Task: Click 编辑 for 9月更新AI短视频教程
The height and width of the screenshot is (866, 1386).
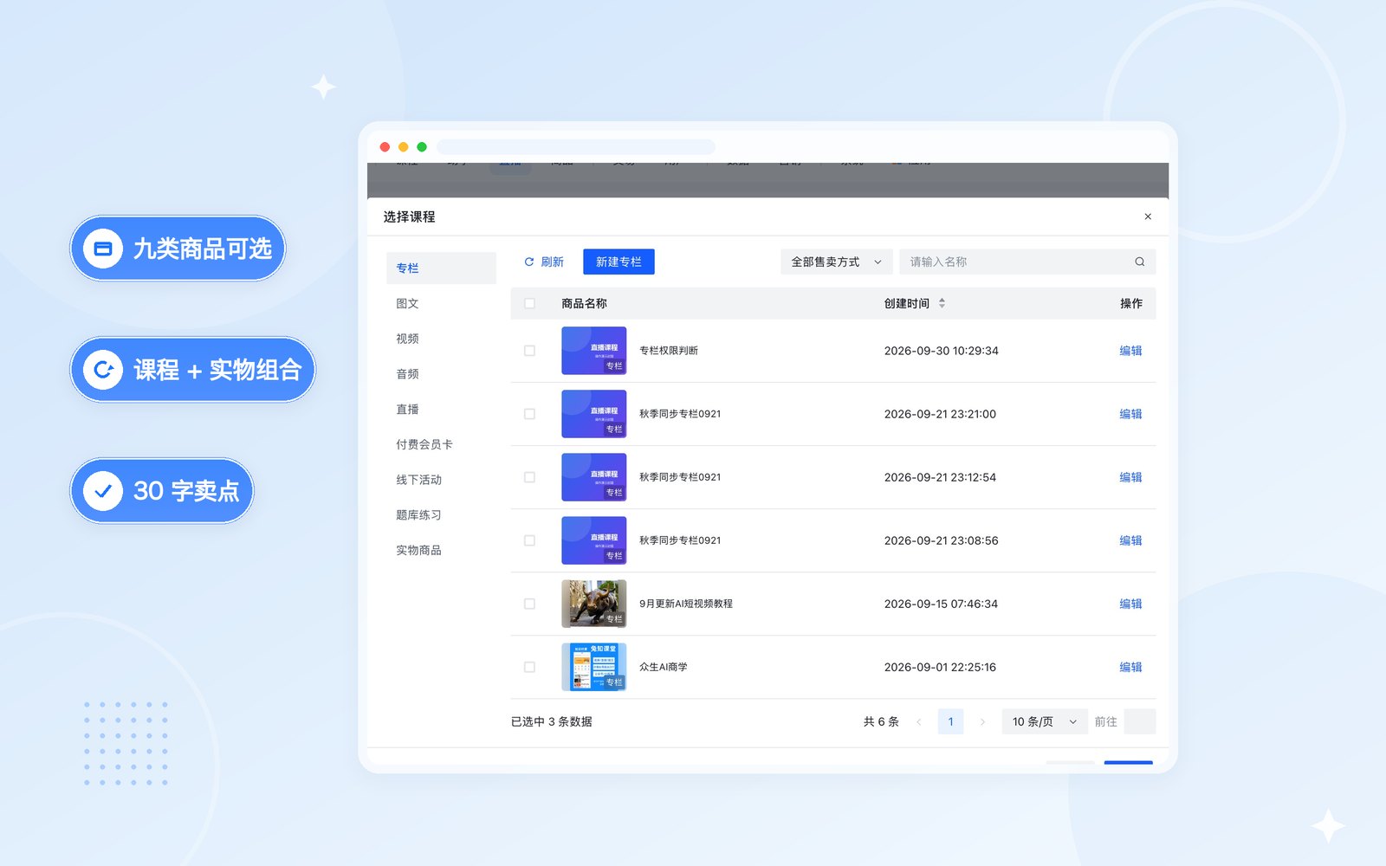Action: 1130,604
